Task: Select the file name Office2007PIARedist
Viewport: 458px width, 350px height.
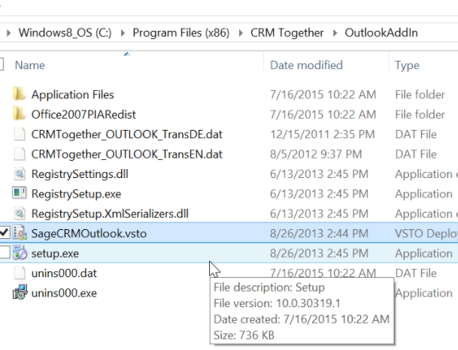Action: click(x=83, y=114)
